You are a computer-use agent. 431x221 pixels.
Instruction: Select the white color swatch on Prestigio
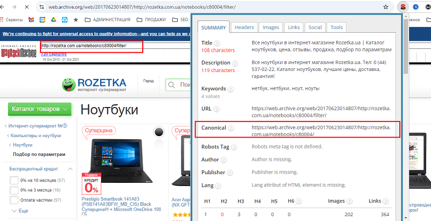coord(159,144)
